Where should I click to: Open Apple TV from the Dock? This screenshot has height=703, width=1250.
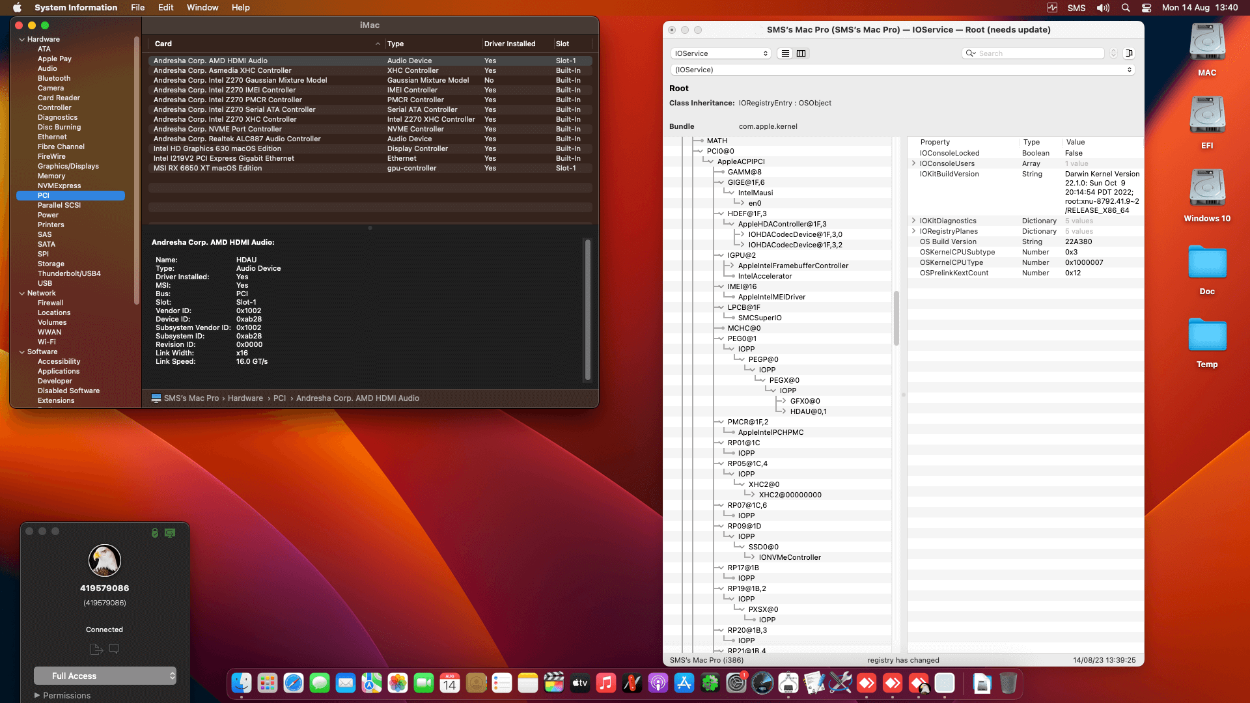(x=580, y=683)
